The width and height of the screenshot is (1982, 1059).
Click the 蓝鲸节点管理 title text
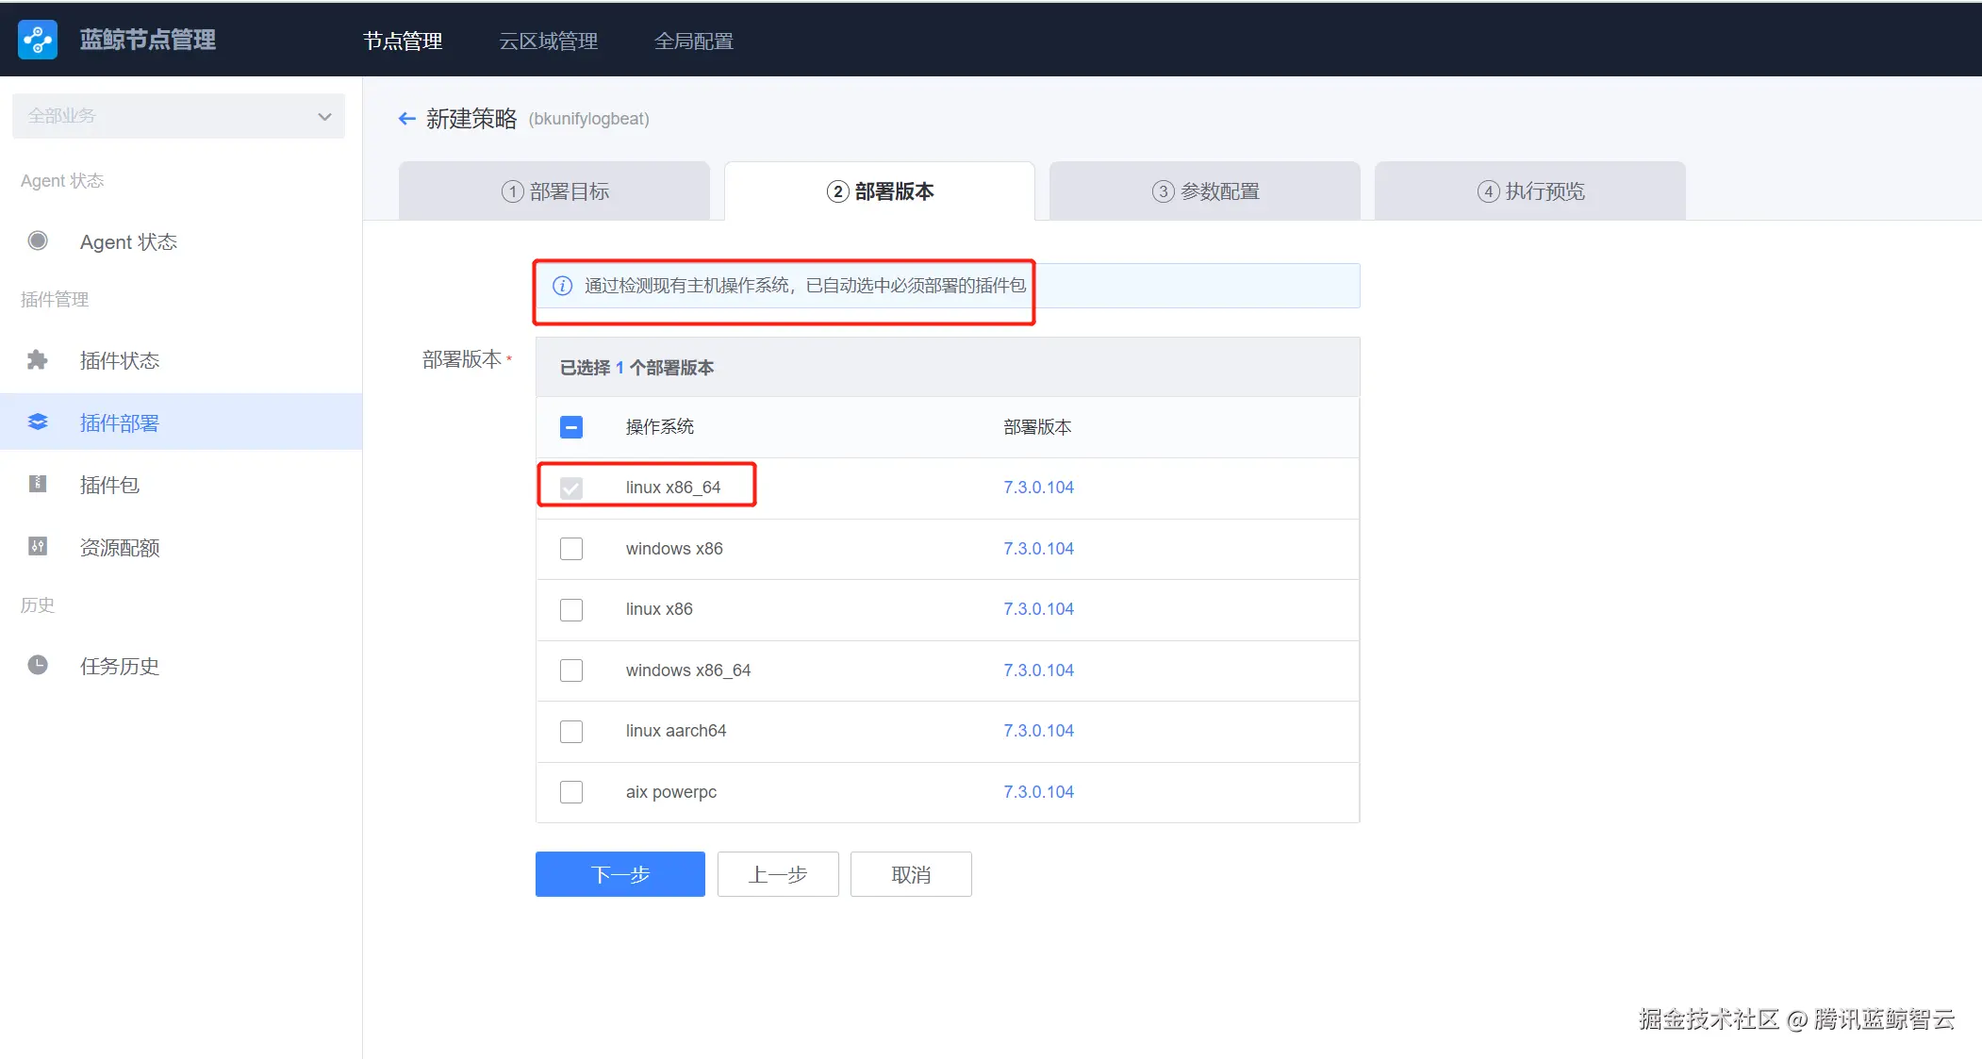pos(148,40)
